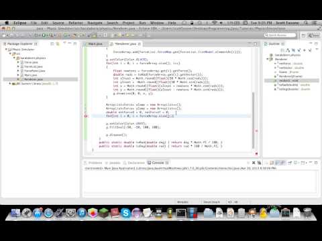Open the Run menu
Image resolution: width=322 pixels, height=241 pixels.
pos(142,23)
